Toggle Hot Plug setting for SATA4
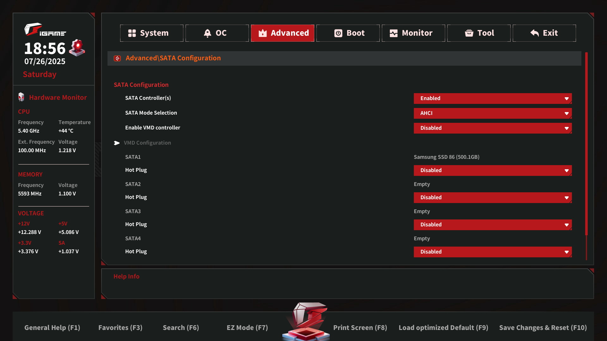The image size is (607, 341). [x=493, y=252]
